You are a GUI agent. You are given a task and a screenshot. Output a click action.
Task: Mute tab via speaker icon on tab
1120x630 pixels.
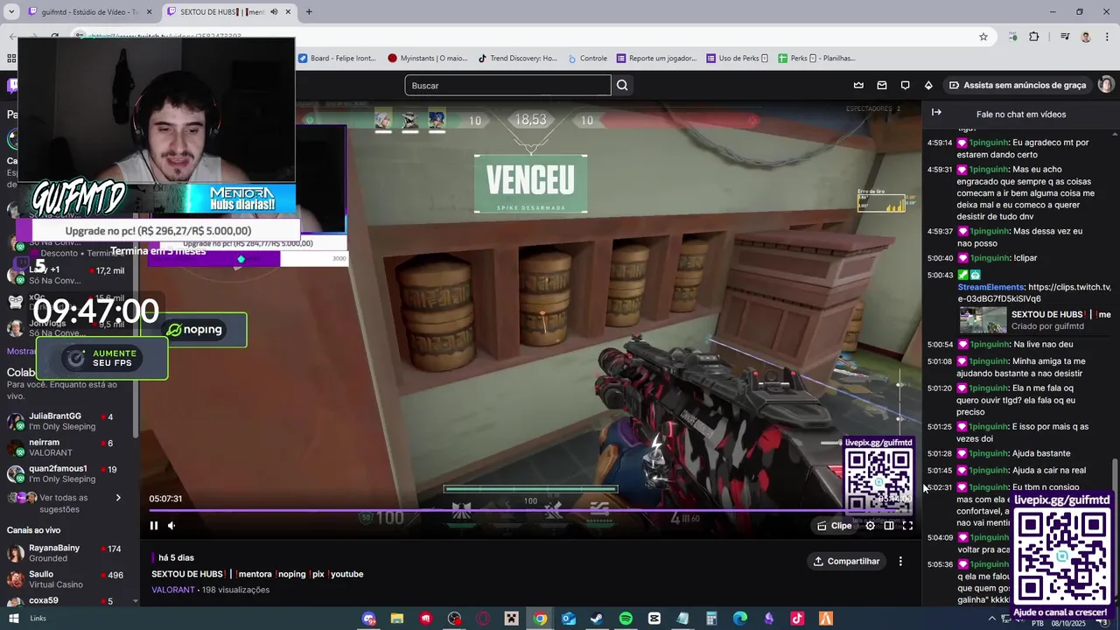[x=274, y=12]
